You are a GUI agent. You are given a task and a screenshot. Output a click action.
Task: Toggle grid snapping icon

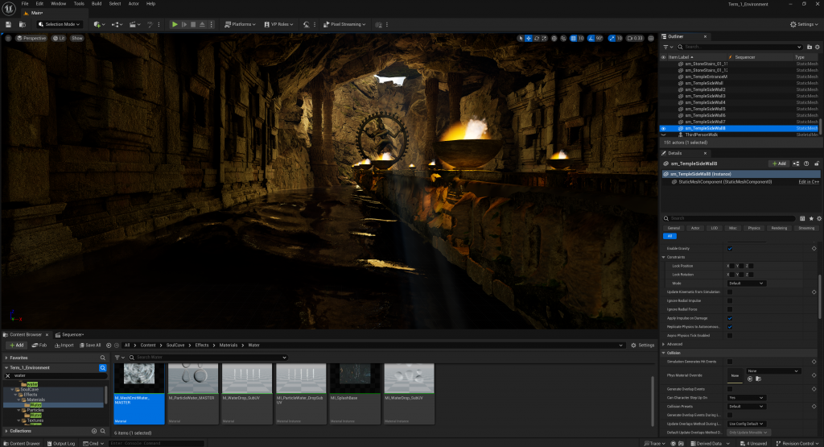tap(573, 38)
